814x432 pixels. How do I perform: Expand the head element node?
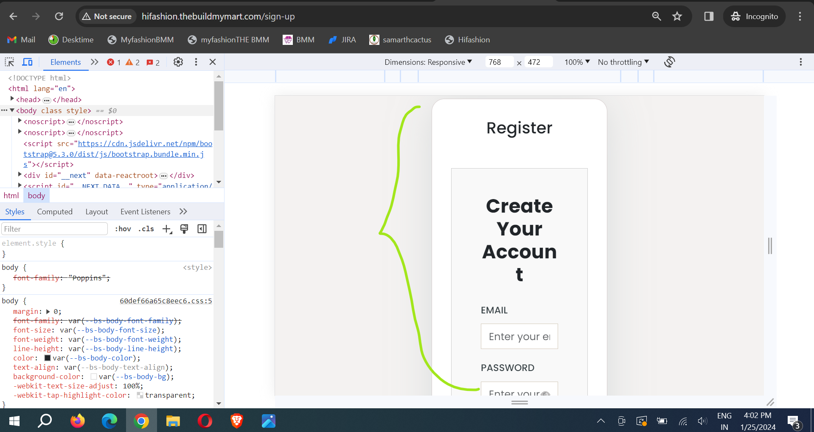12,99
